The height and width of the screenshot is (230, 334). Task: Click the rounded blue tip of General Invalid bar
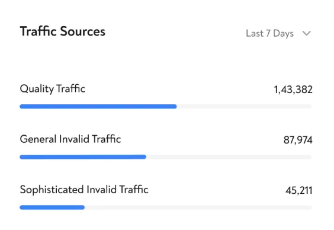pos(144,157)
